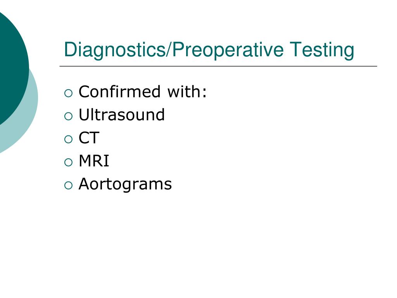Click the word Confirmed in first bullet

(x=120, y=92)
